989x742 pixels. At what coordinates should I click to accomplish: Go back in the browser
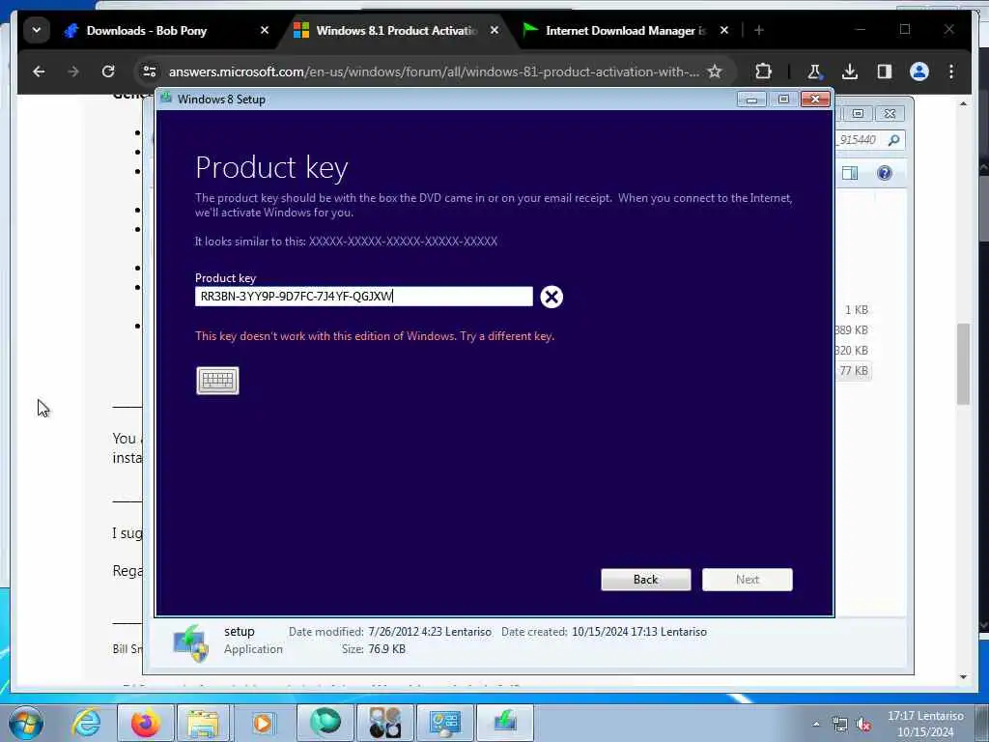point(39,71)
